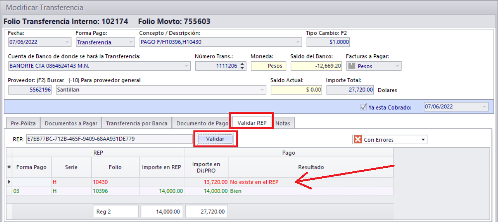Expand the Concepto / Descripción dropdown
The width and height of the screenshot is (498, 223).
click(x=298, y=42)
